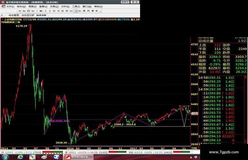
Task: Click the 沪 3294.0 index status entry
Action: [x=21, y=152]
